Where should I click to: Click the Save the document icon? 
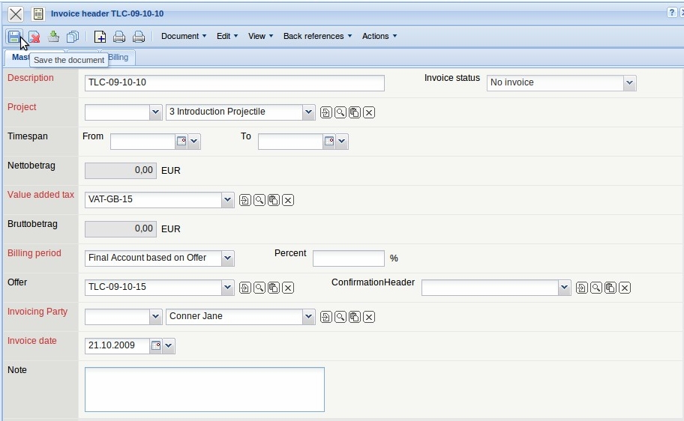point(14,37)
